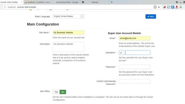Open a new browser tab with plus

(x=112, y=2)
